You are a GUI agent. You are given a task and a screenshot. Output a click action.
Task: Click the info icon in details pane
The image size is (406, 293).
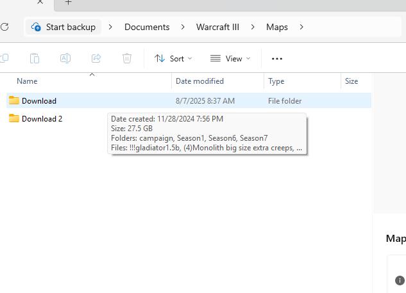(400, 280)
